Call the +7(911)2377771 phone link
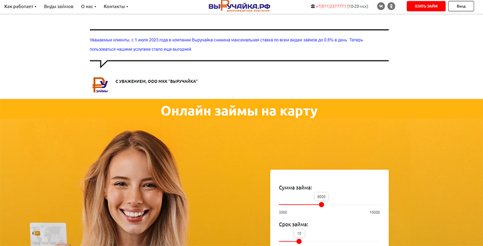Viewport: 483px width, 246px height. pyautogui.click(x=331, y=6)
